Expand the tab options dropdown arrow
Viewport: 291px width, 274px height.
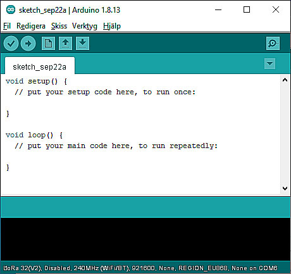click(x=269, y=63)
